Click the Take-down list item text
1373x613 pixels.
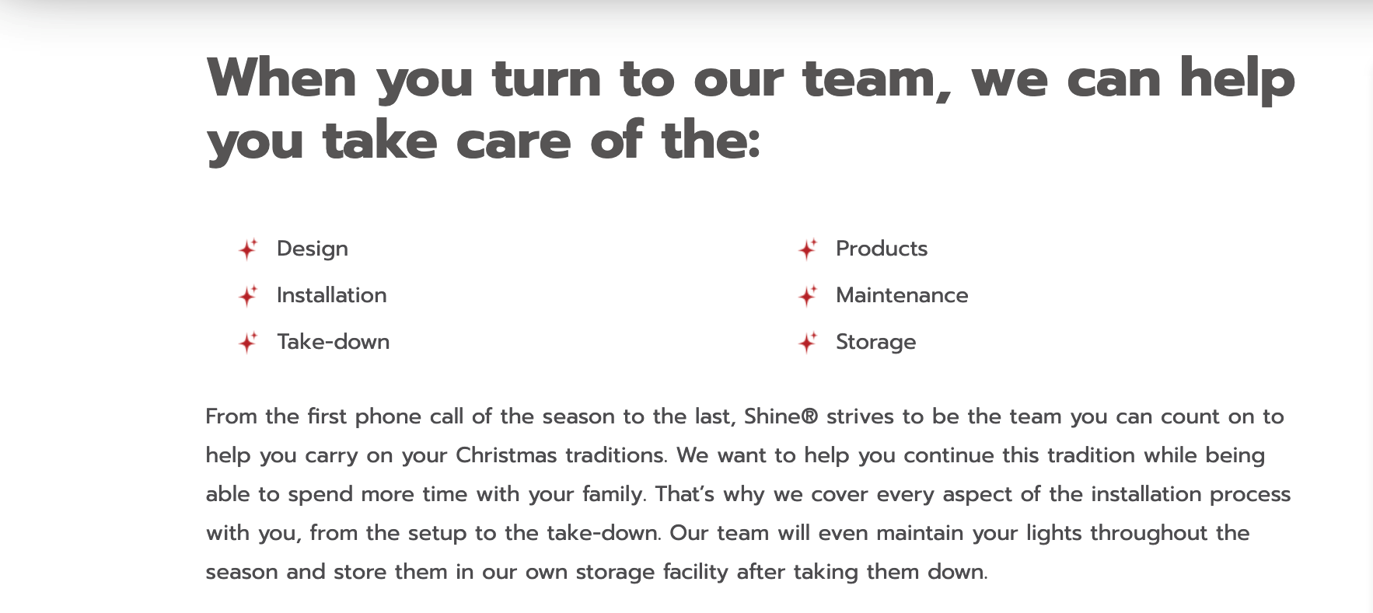pyautogui.click(x=333, y=342)
